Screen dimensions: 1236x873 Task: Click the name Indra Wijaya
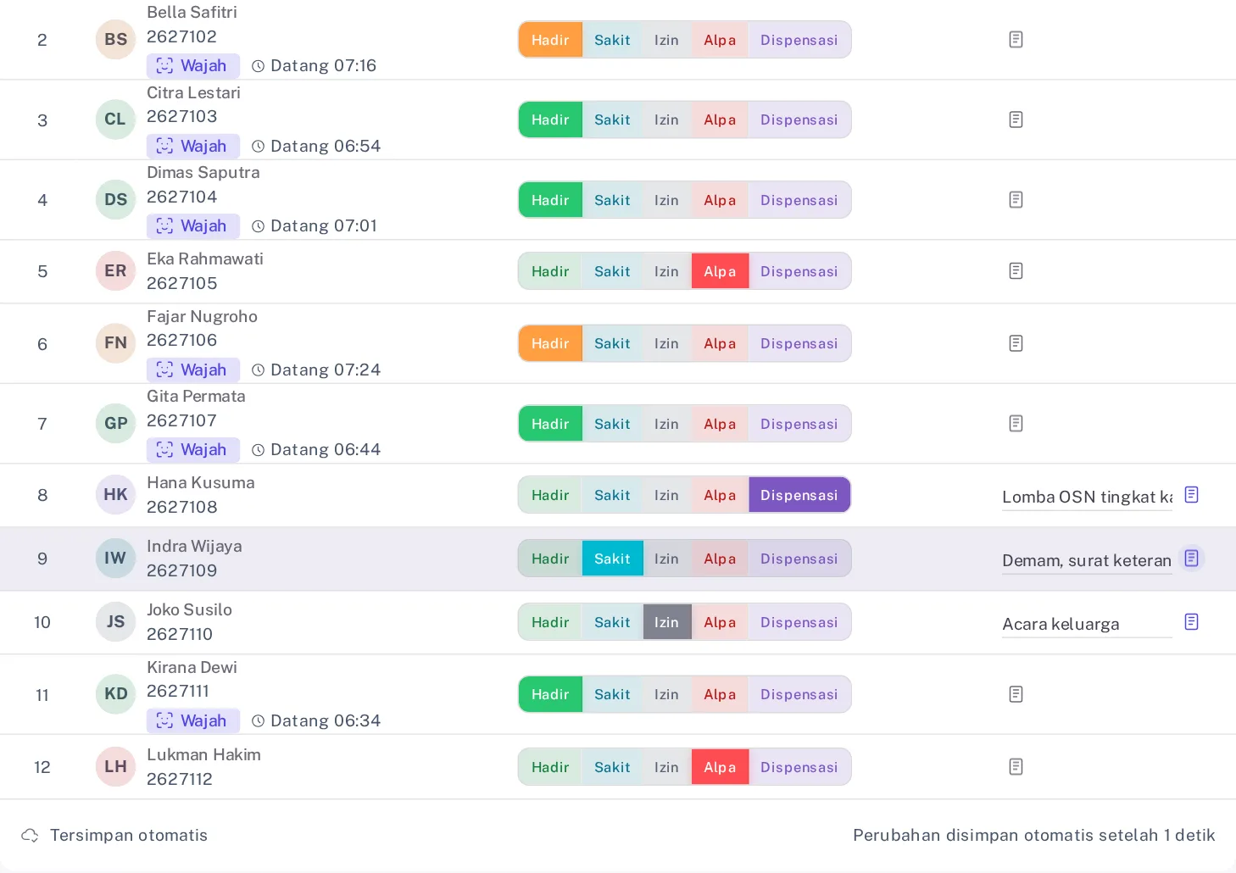(x=194, y=546)
